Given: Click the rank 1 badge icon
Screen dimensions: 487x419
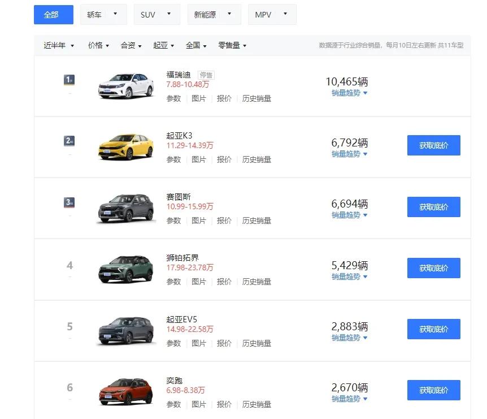Looking at the screenshot, I should pos(69,80).
